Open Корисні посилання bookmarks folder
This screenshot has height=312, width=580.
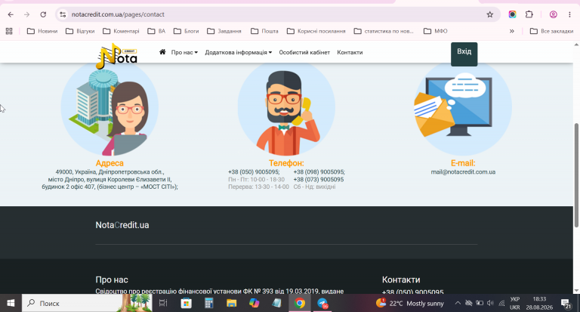tap(316, 31)
